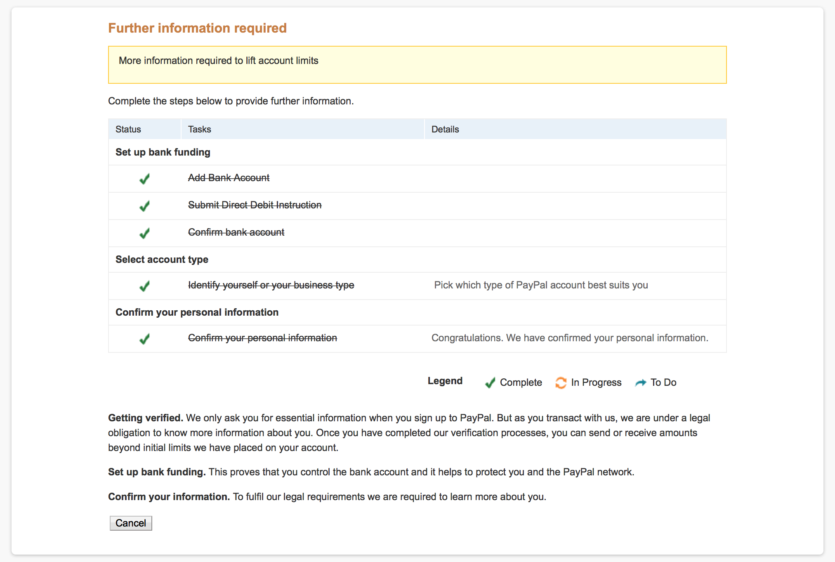Open the Confirm bank account task
Screen dimensions: 835x562
coord(236,232)
